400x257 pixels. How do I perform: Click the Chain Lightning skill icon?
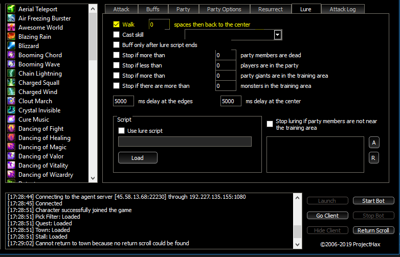11,74
